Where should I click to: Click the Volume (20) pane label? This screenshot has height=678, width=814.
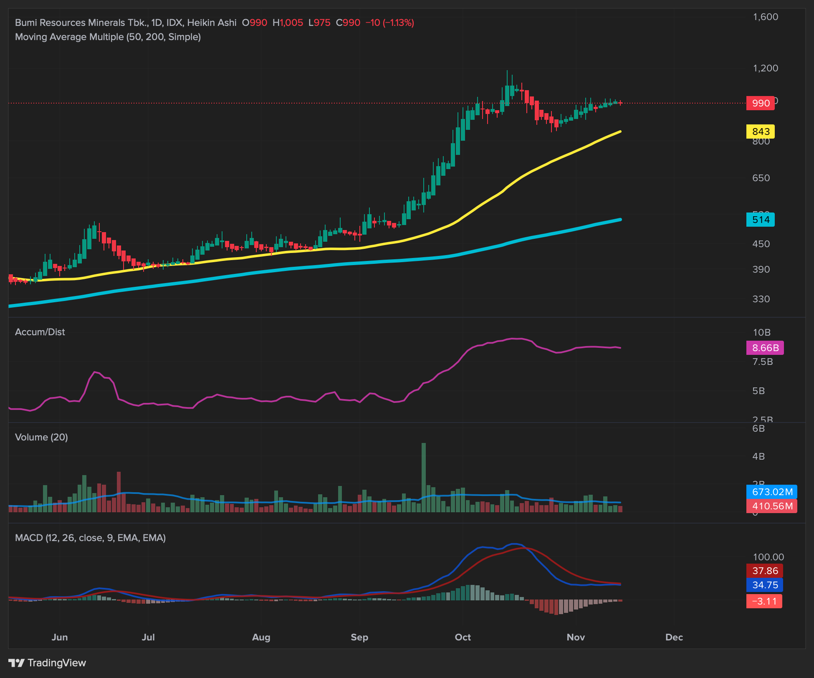(41, 437)
